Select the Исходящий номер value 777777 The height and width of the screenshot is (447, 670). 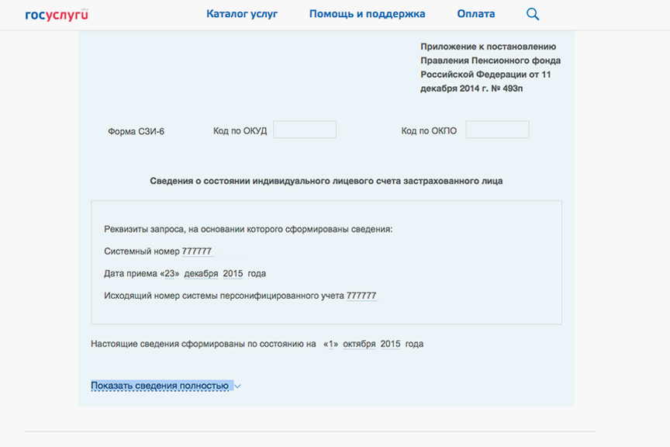tap(361, 296)
